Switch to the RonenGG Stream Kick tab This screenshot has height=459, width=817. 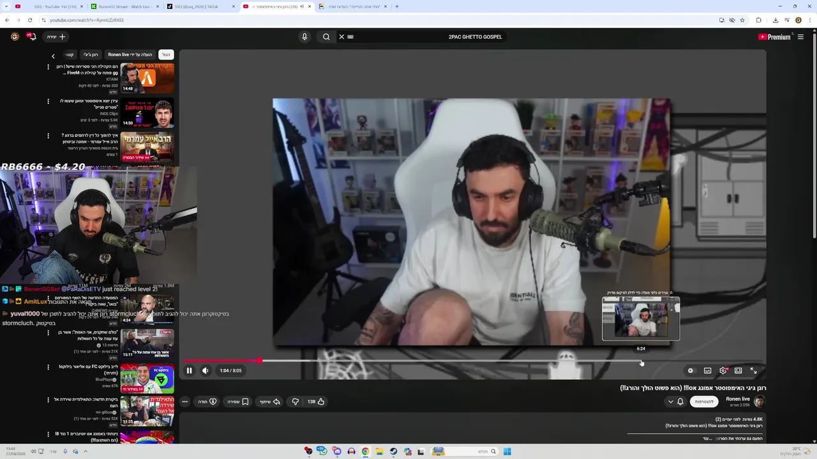pyautogui.click(x=125, y=6)
